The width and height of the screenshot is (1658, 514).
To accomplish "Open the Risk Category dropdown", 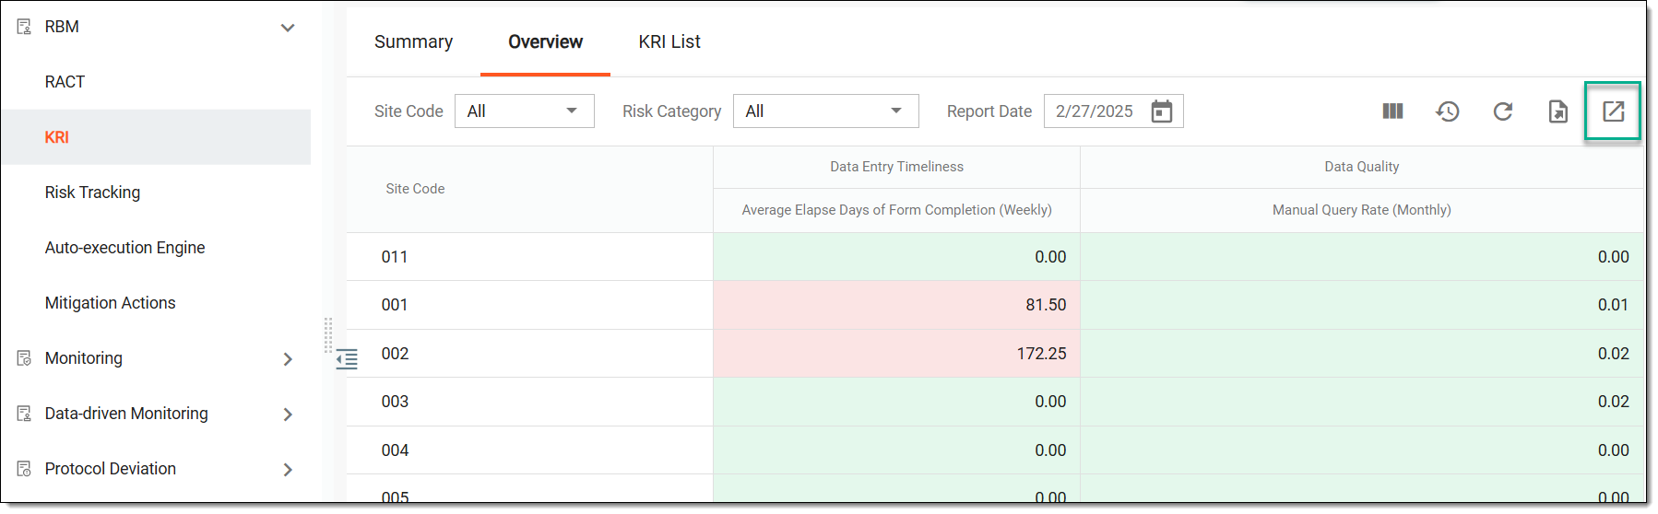I will coord(825,111).
